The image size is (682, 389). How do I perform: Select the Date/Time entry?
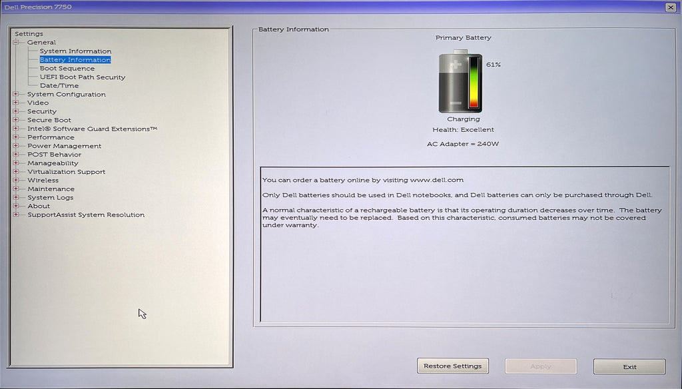coord(59,86)
